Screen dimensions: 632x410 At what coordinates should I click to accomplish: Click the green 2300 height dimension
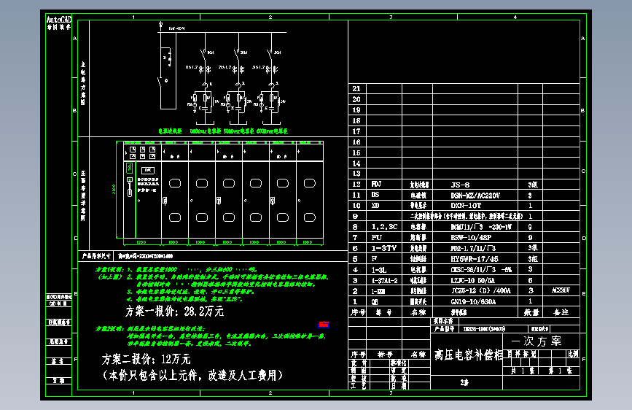pos(114,189)
